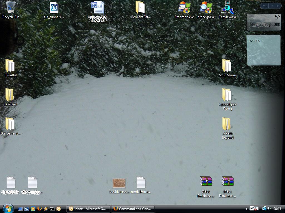Select the Scud Storm folder
Viewport: 285px width, 213px height.
click(x=227, y=66)
